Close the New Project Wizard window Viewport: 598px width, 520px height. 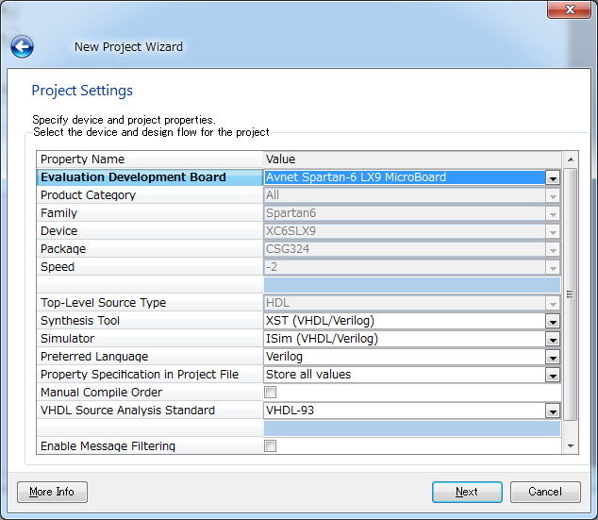[569, 9]
